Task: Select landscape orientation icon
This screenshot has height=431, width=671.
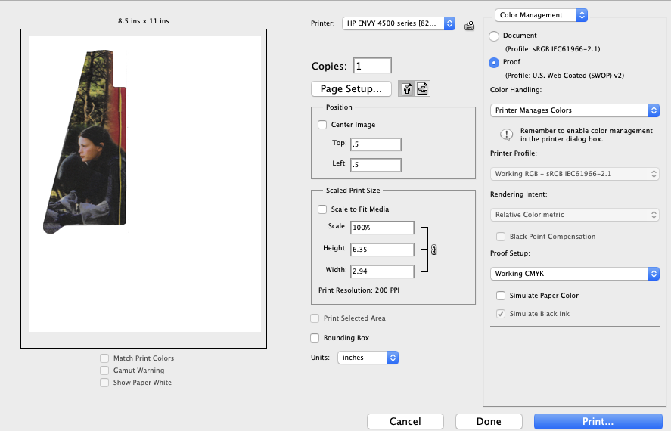Action: click(x=422, y=89)
